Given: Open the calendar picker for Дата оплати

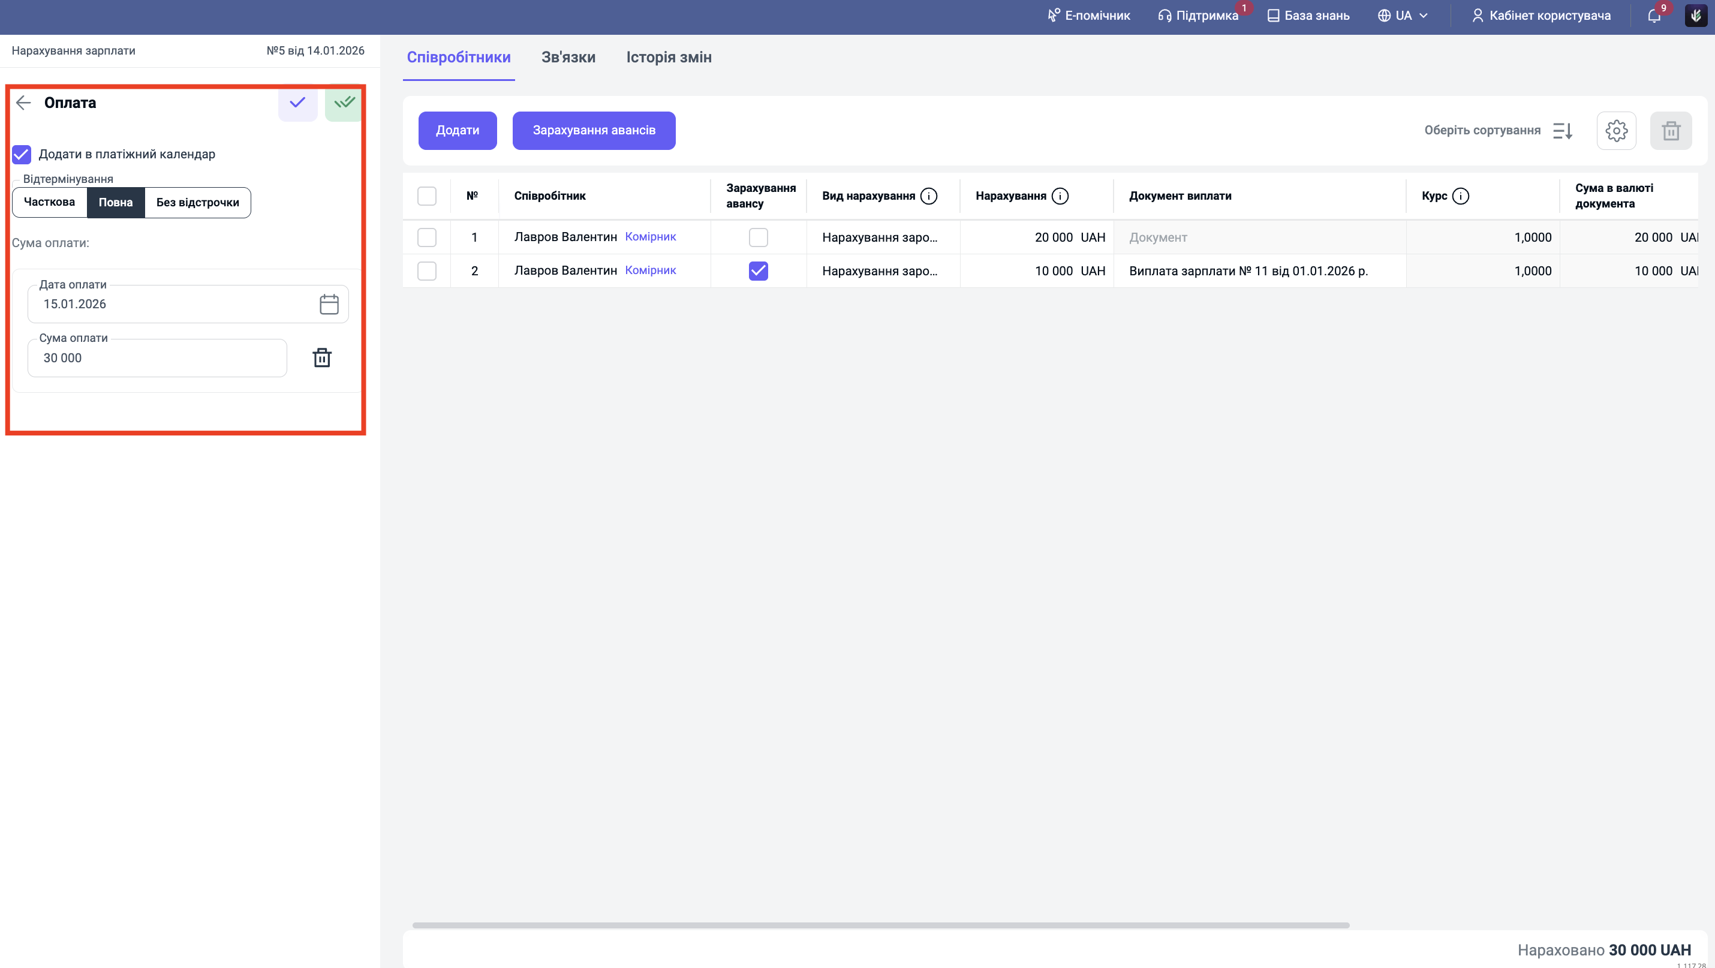Looking at the screenshot, I should click(x=329, y=304).
